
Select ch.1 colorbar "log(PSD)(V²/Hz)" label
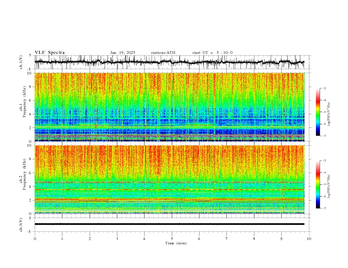(x=329, y=114)
